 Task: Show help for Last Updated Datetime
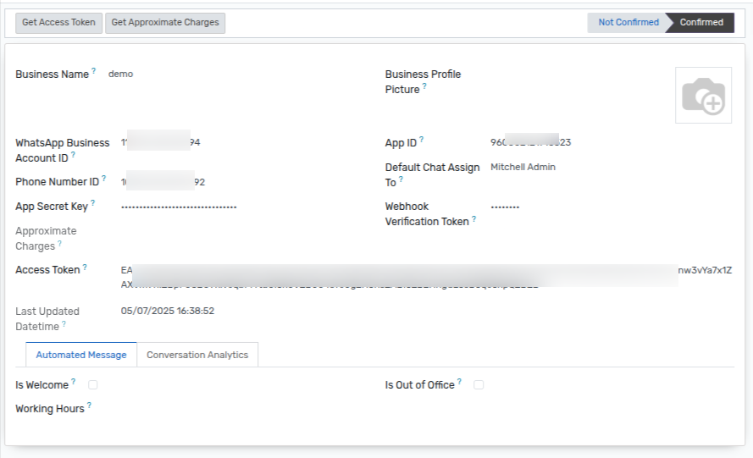point(64,323)
